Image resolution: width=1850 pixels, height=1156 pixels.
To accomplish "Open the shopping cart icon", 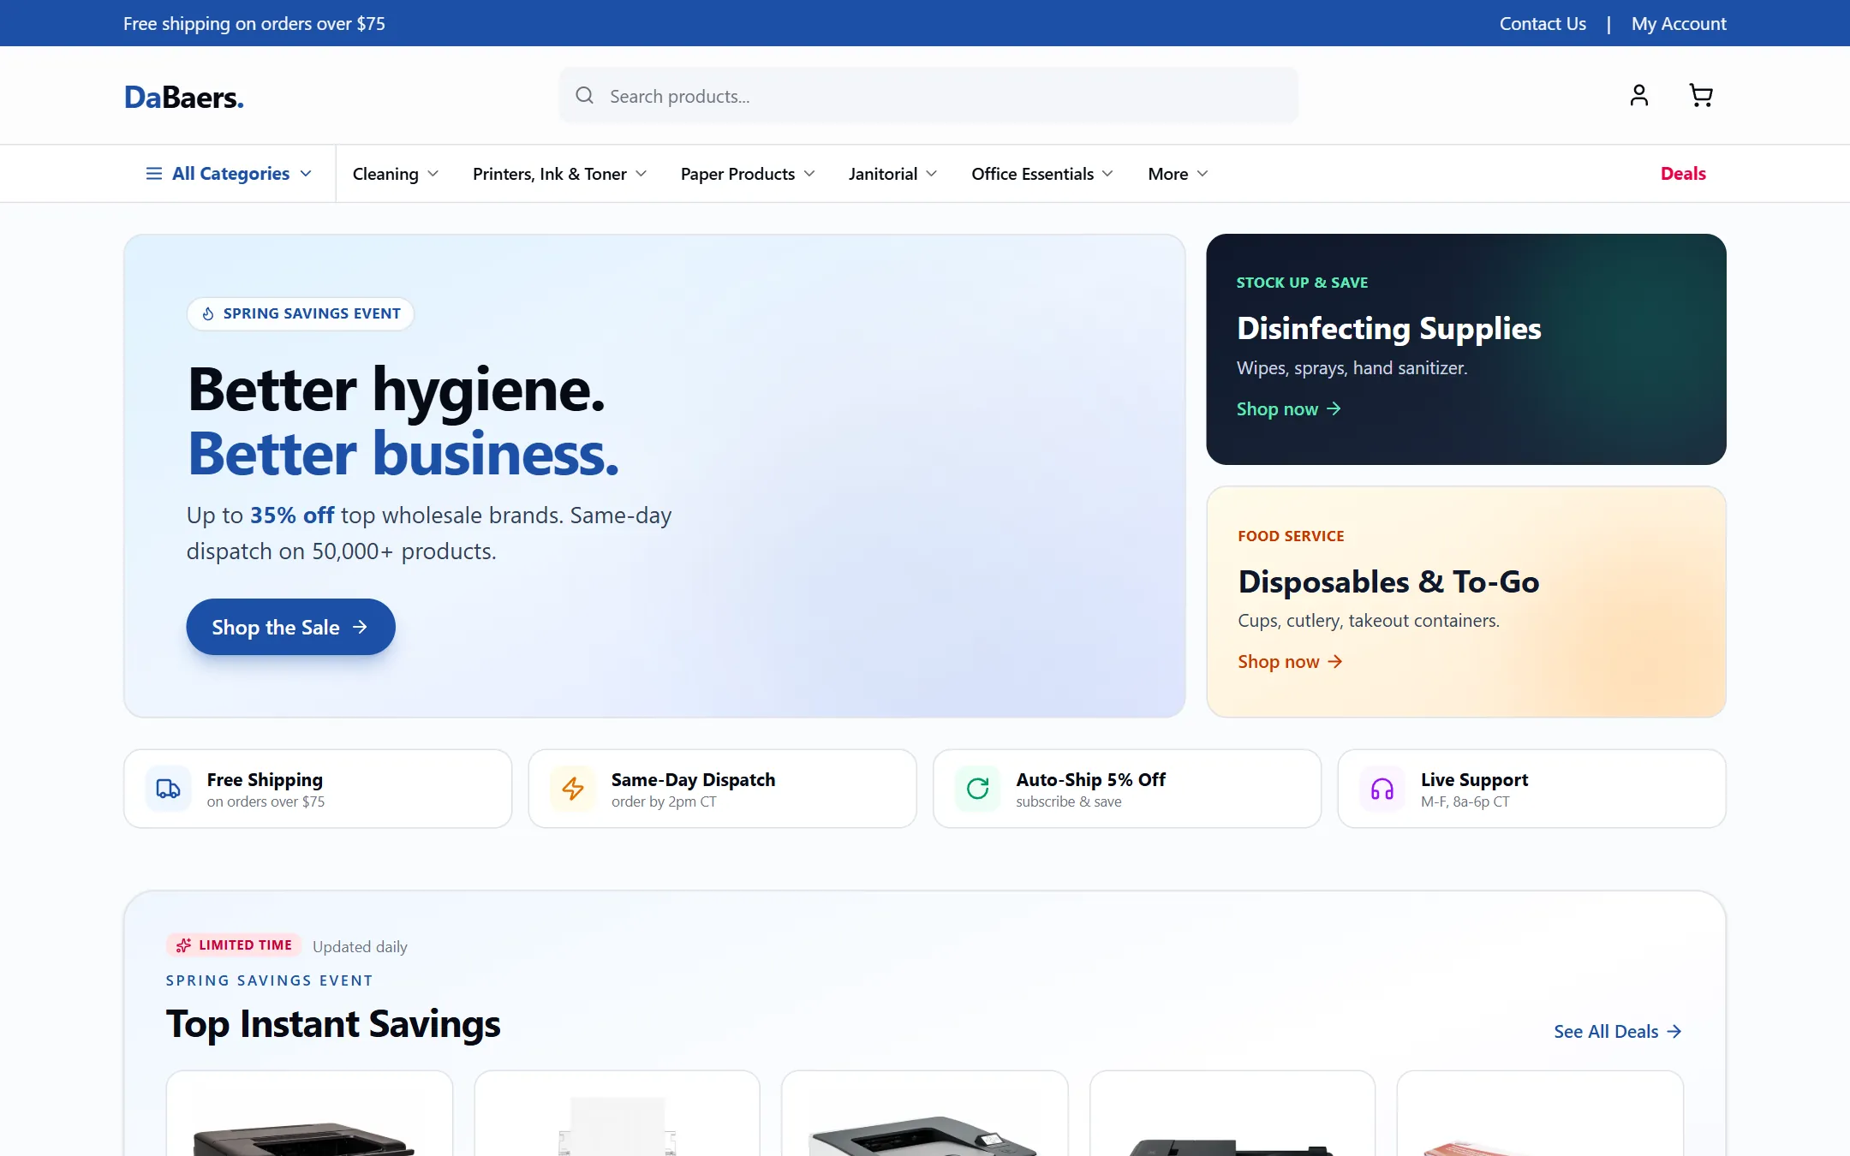I will tap(1700, 95).
